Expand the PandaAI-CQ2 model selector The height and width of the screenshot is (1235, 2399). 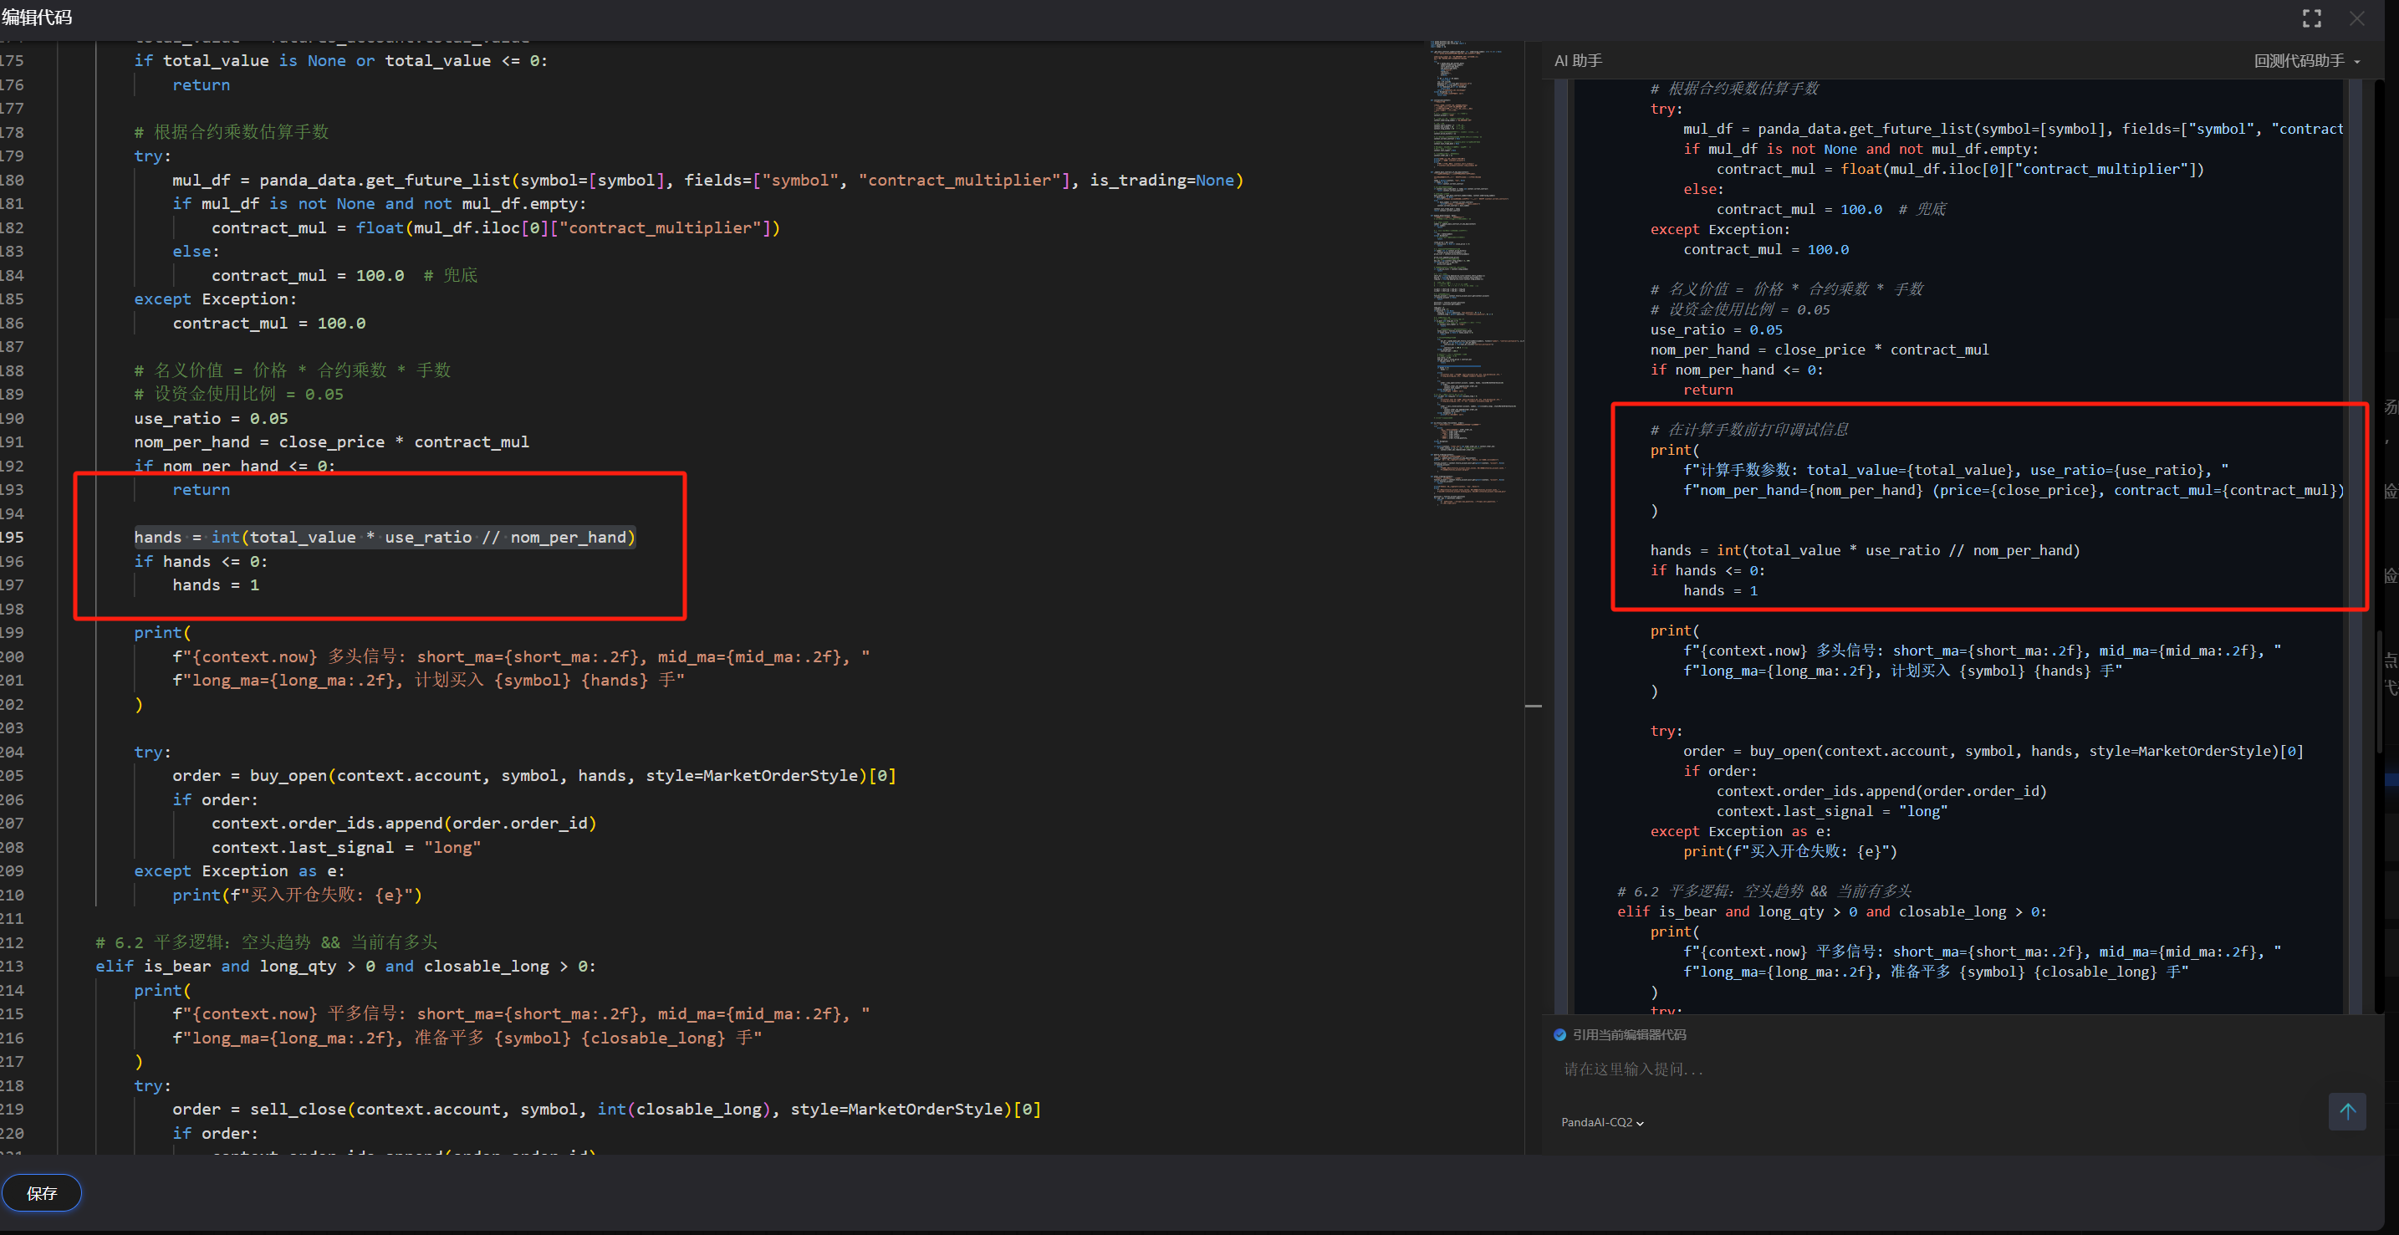pyautogui.click(x=1602, y=1122)
